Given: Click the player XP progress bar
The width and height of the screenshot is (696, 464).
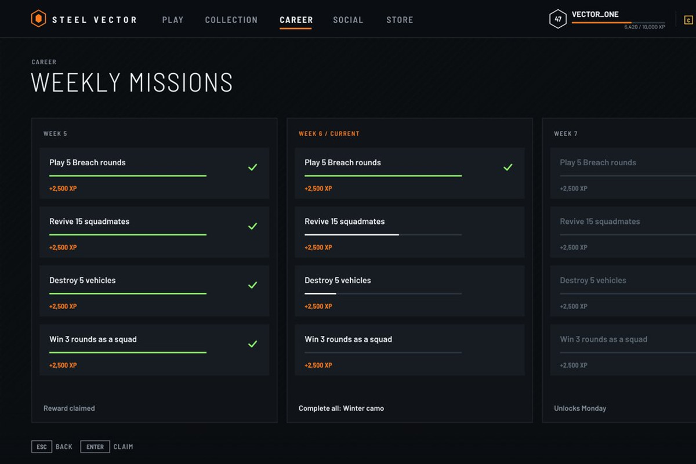Looking at the screenshot, I should [x=618, y=23].
